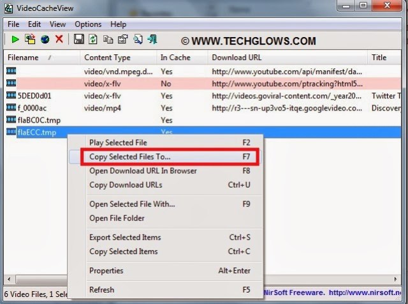Choose Copy Selected Items menu entry
408x304 pixels.
(x=166, y=252)
